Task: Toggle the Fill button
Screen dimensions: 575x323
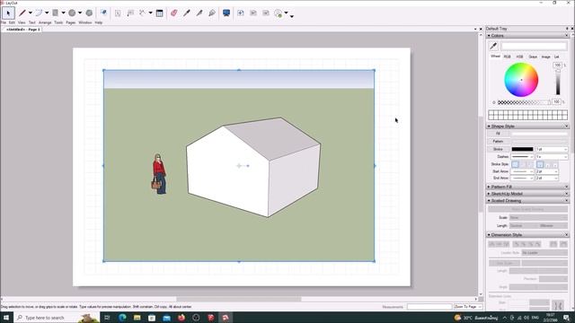Action: click(498, 134)
